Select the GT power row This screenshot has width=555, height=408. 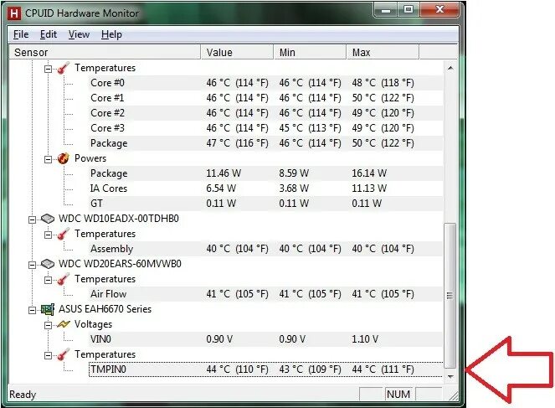tap(265, 204)
